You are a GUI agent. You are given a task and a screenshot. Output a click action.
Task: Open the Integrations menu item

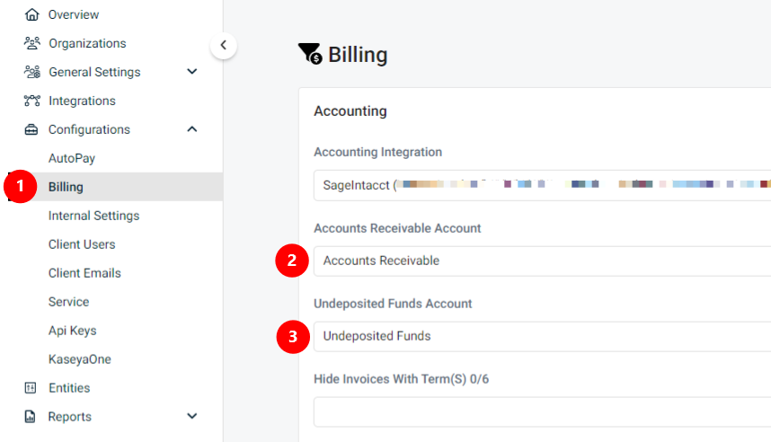click(x=82, y=101)
